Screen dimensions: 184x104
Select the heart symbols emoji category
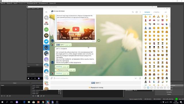coord(168,88)
